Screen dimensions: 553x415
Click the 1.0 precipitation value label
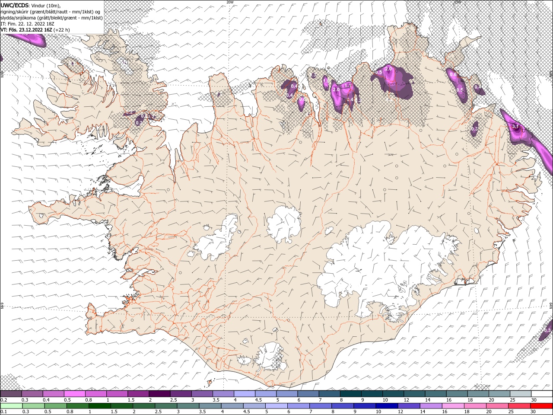coord(326,80)
